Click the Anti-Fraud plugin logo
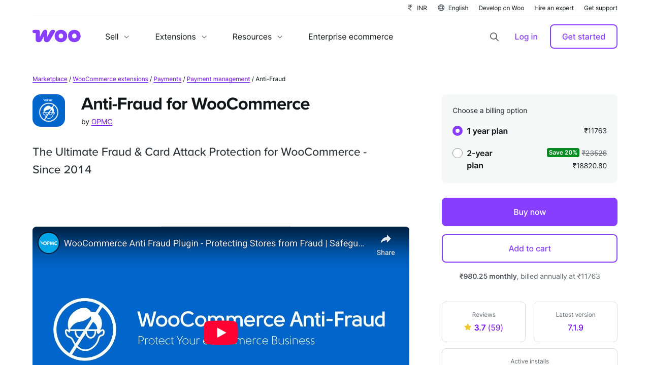 pyautogui.click(x=49, y=110)
